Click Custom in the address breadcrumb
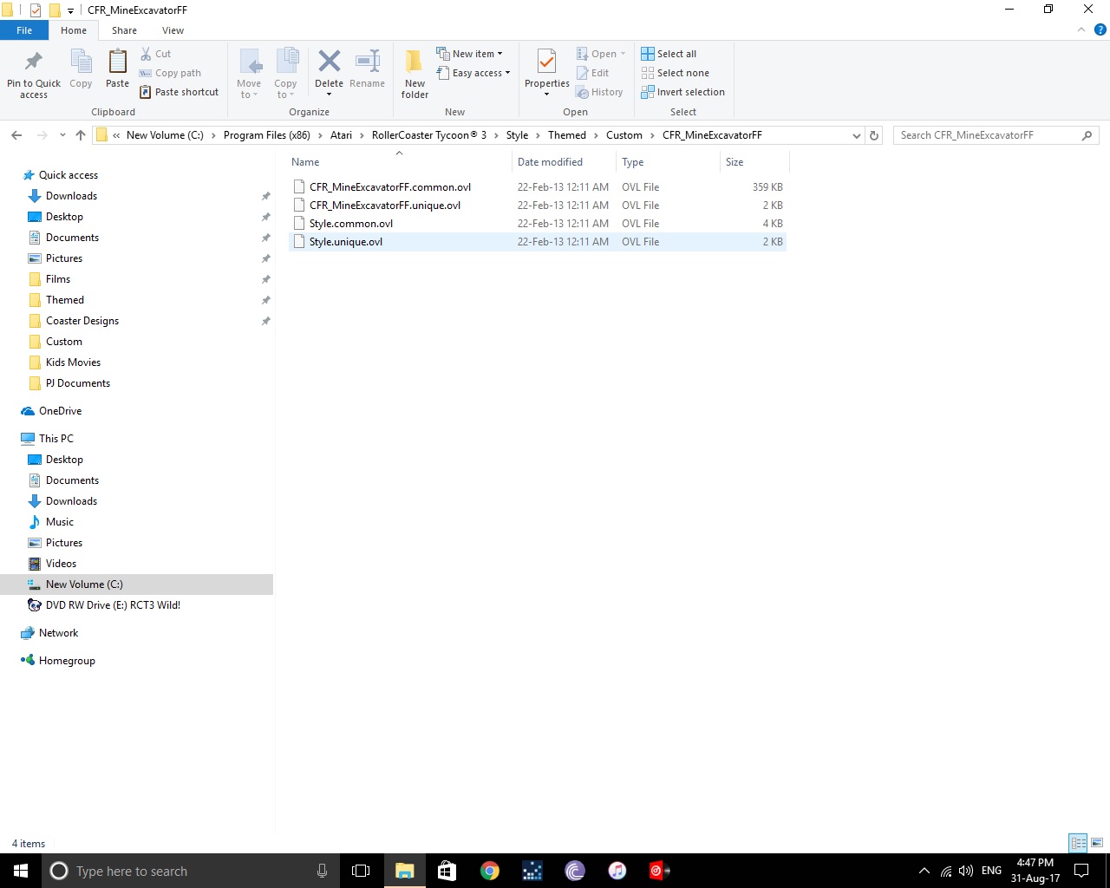 (624, 135)
